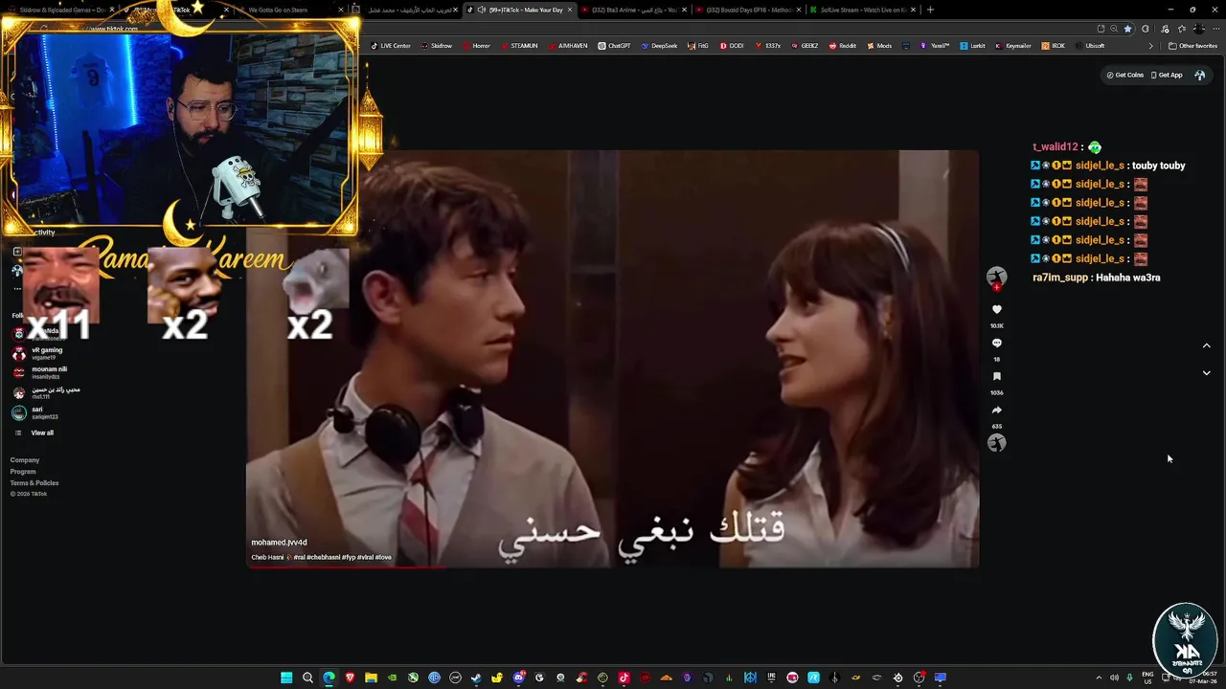Open FitG bookmark
This screenshot has height=689, width=1226.
(x=697, y=46)
